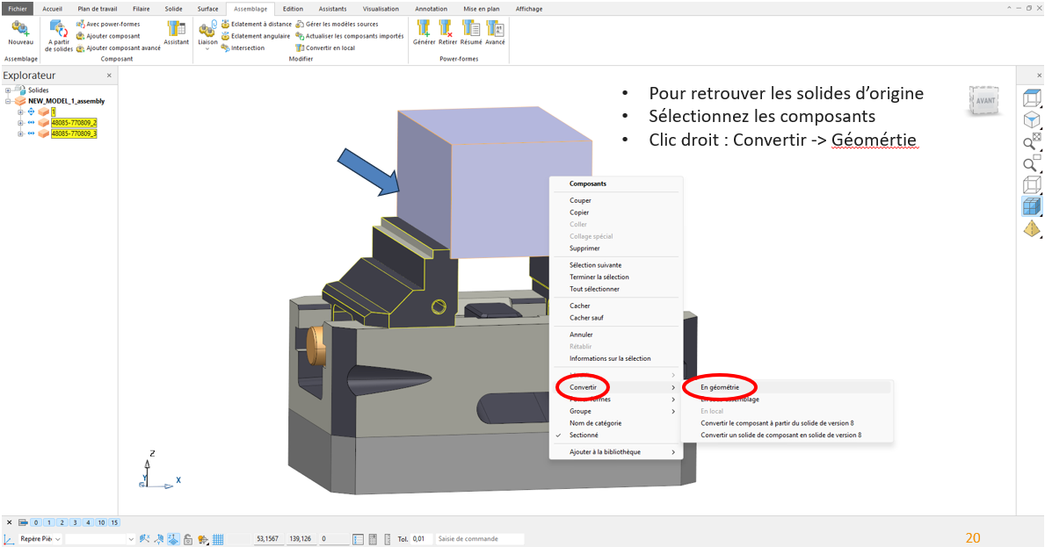Click Gérer les modèles sources icon
The image size is (1045, 547).
(300, 24)
